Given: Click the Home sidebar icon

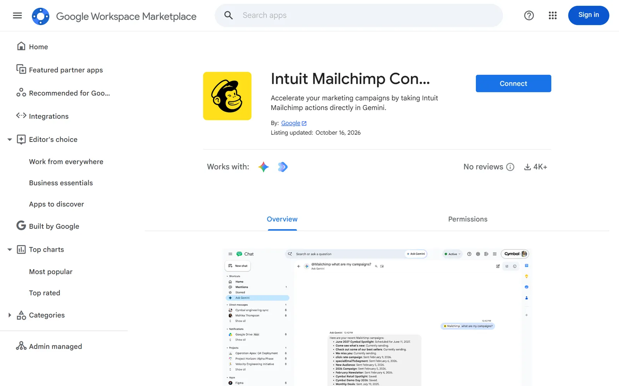Looking at the screenshot, I should click(x=21, y=46).
